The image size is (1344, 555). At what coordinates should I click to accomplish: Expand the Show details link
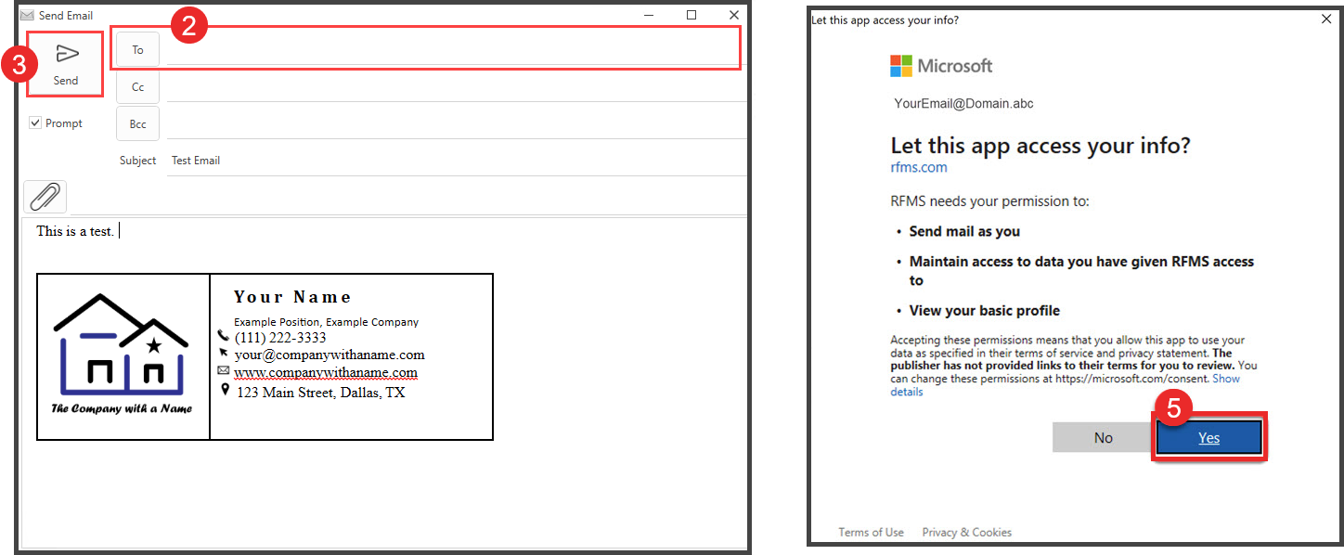pyautogui.click(x=1225, y=379)
